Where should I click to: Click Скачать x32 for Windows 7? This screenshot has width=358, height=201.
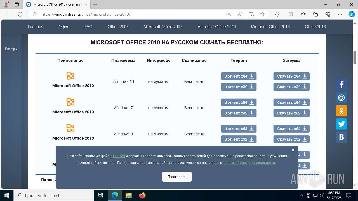tap(291, 113)
